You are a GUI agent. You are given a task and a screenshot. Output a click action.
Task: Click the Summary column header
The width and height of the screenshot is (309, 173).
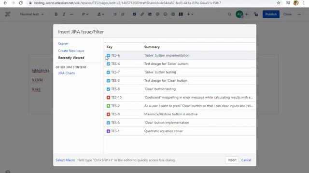[x=152, y=47]
